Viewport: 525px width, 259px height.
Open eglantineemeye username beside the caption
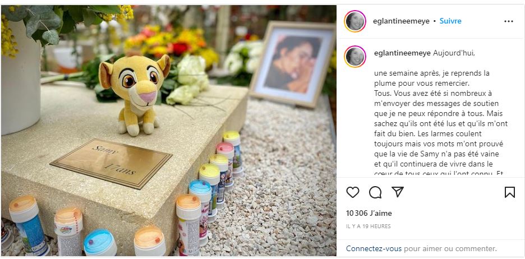[403, 54]
